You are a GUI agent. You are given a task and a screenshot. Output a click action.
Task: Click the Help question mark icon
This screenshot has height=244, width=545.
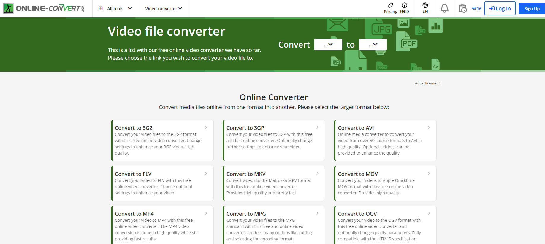click(404, 5)
